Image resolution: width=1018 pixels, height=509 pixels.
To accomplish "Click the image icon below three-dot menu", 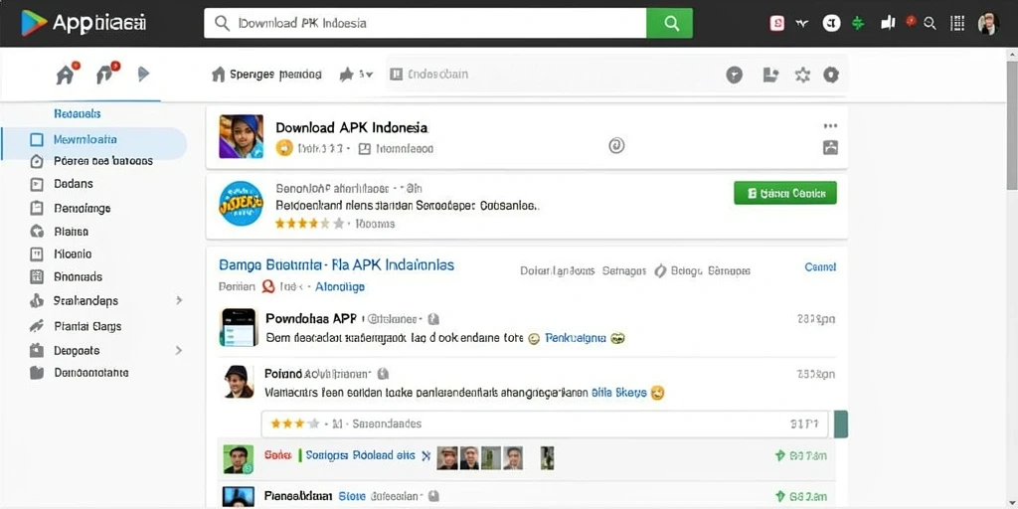I will coord(830,147).
